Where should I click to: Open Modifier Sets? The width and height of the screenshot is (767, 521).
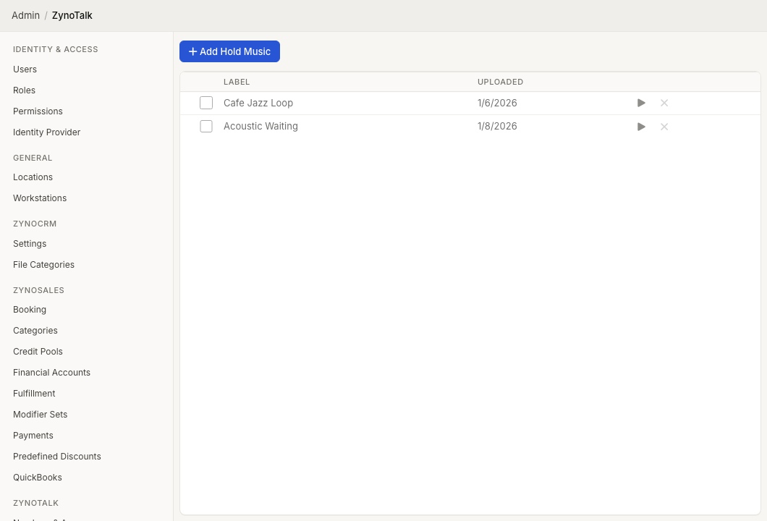coord(40,415)
